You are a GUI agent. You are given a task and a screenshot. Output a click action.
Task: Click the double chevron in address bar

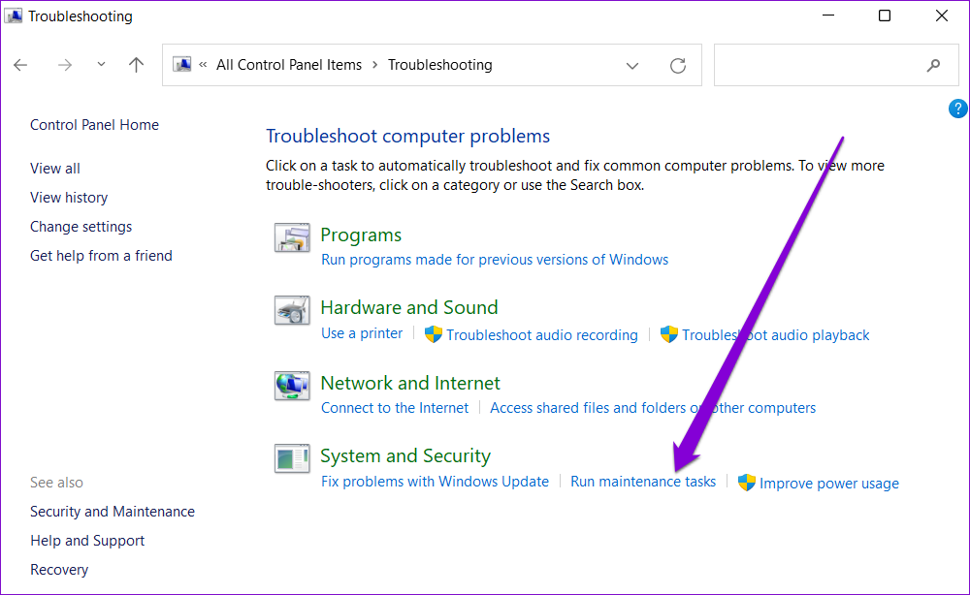tap(203, 64)
